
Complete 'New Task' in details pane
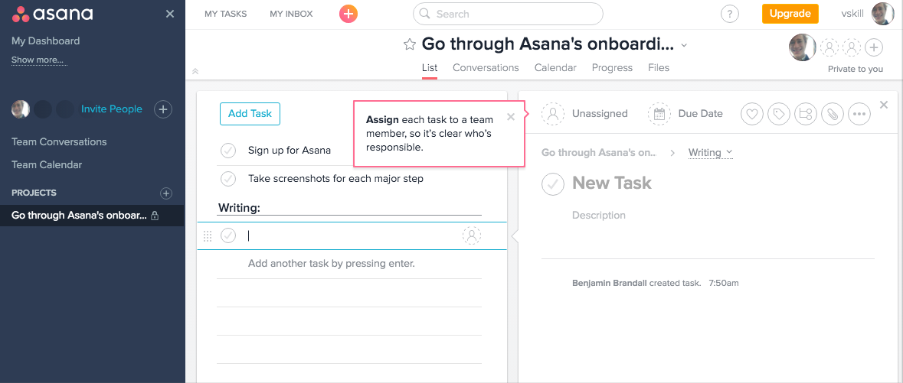click(x=553, y=184)
